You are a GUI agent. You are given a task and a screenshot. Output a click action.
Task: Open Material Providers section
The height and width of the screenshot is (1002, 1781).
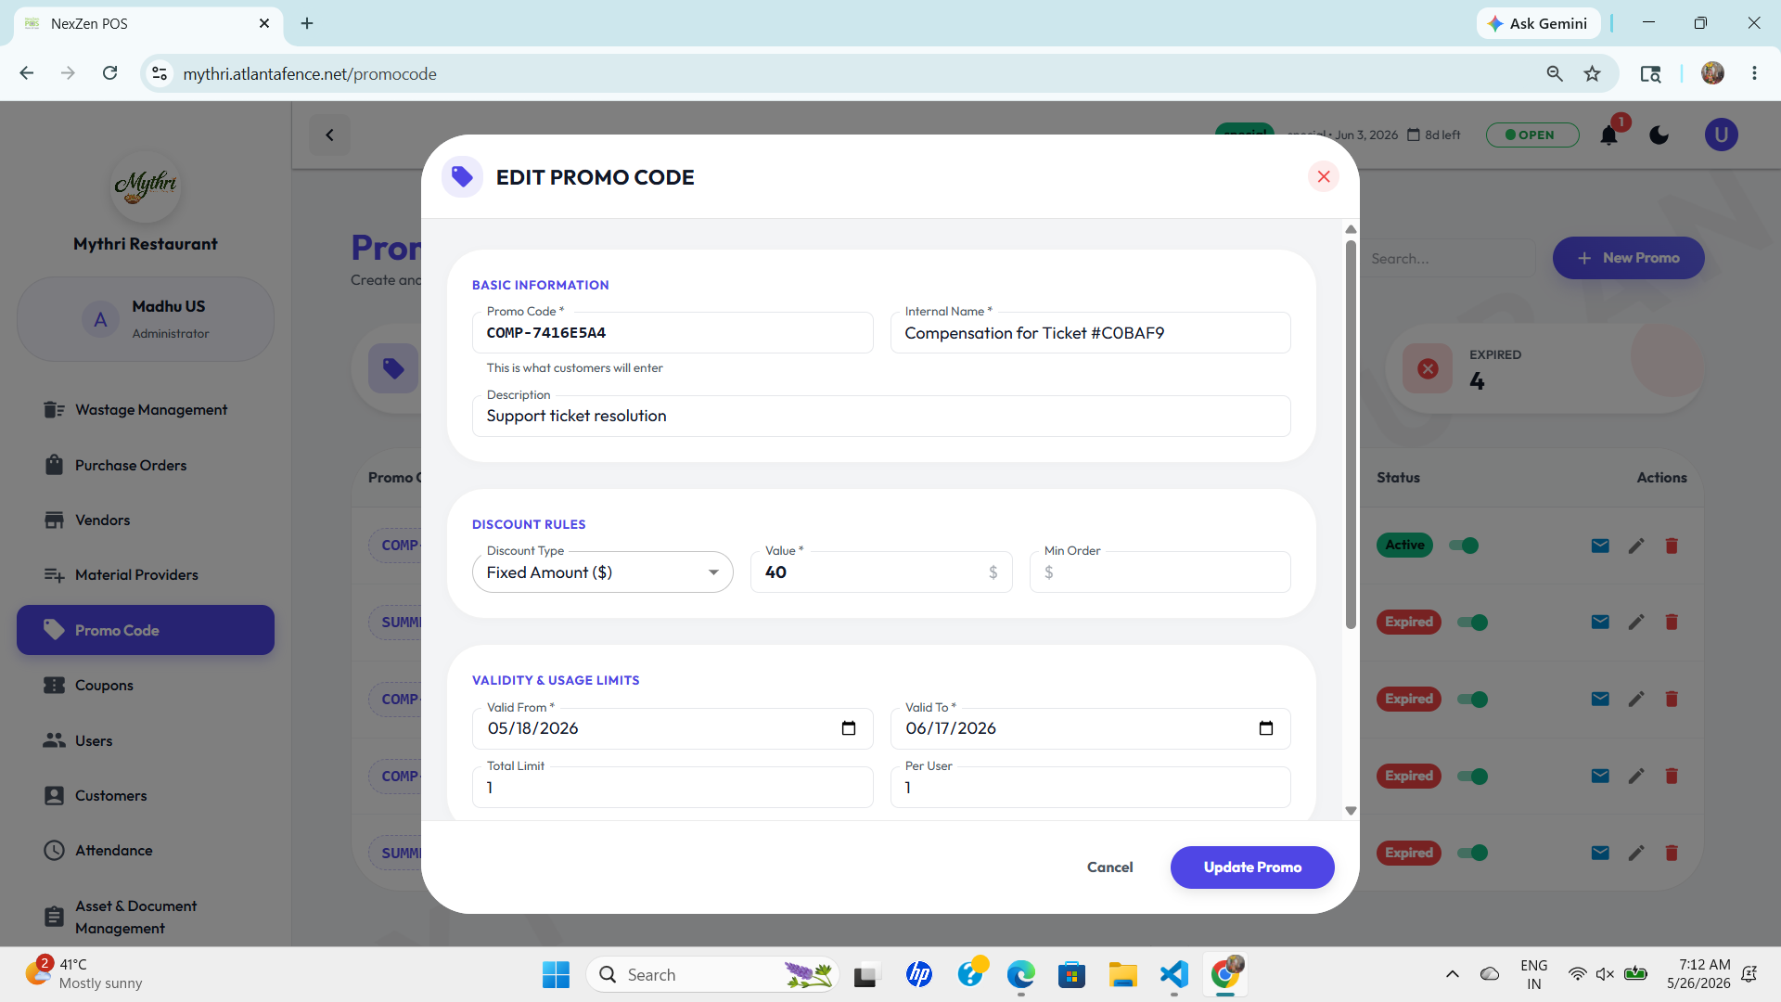click(x=146, y=575)
